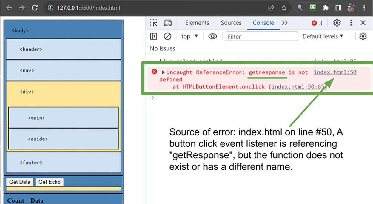Viewport: 373px width, 204px height.
Task: Open the Default levels dropdown
Action: click(x=323, y=36)
